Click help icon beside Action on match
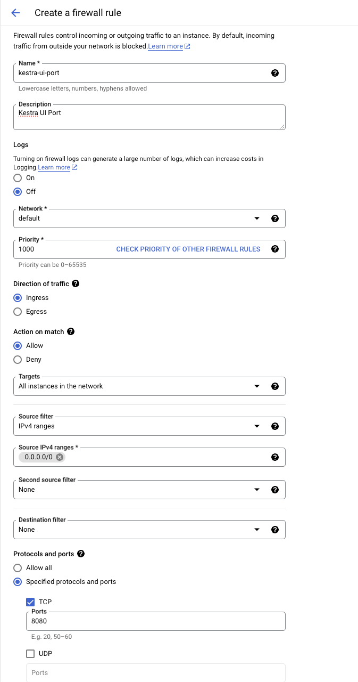 coord(71,331)
